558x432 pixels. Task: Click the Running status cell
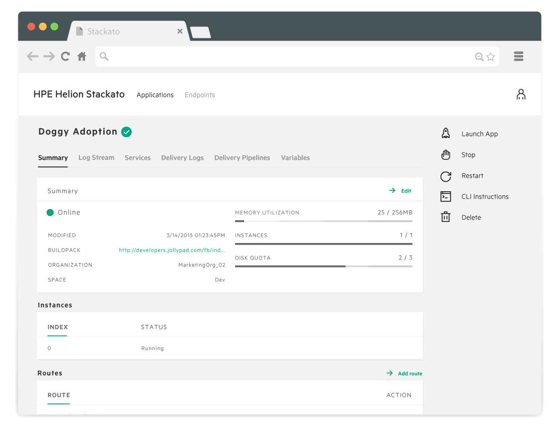tap(153, 348)
